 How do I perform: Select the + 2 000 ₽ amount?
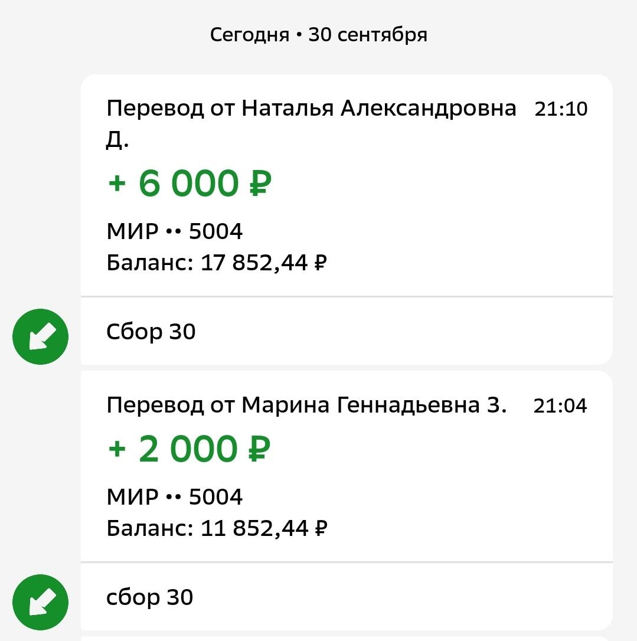tap(190, 449)
